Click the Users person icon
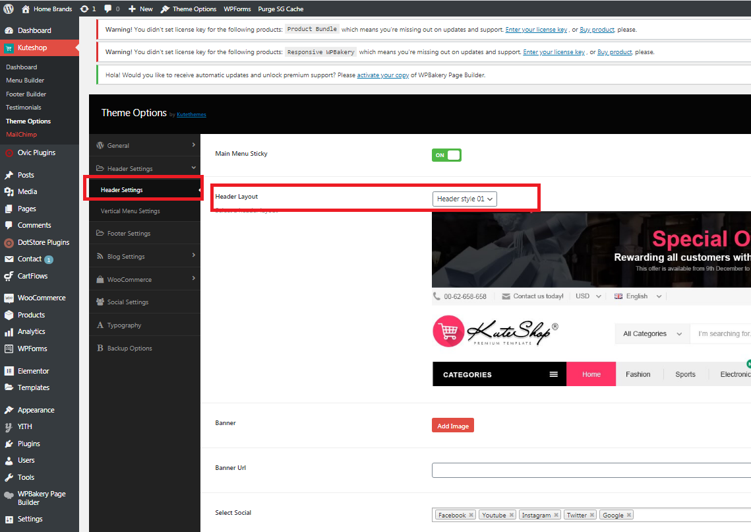This screenshot has height=532, width=751. pyautogui.click(x=9, y=461)
